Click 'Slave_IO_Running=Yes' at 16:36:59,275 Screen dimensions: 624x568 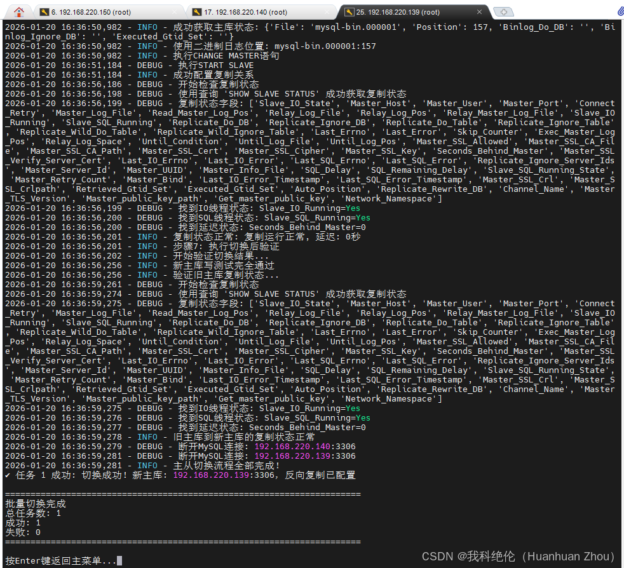coord(309,409)
